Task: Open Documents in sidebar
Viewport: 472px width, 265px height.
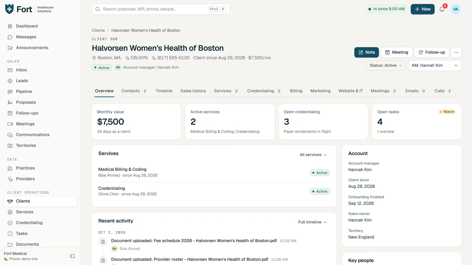Action: (40, 244)
